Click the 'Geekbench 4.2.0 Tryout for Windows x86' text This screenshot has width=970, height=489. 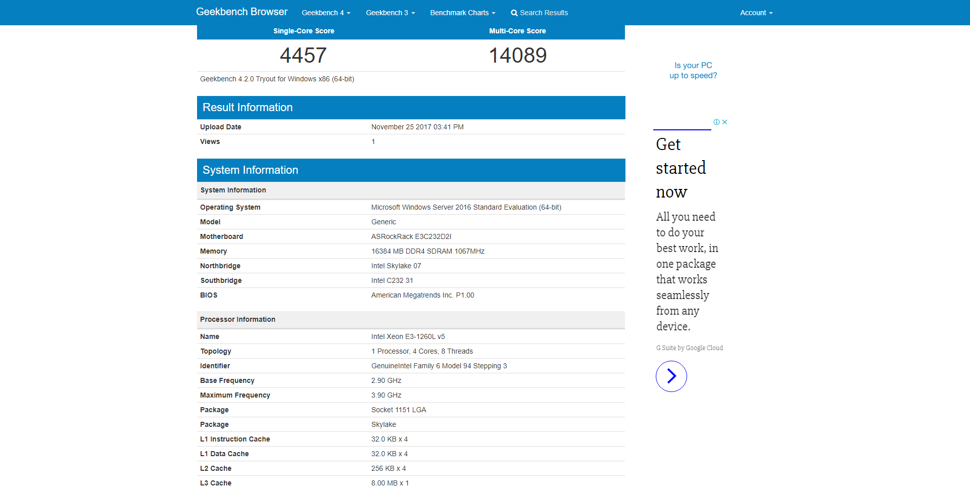pos(277,79)
